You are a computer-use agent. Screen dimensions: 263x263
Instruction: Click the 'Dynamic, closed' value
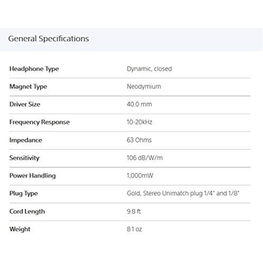(x=149, y=69)
